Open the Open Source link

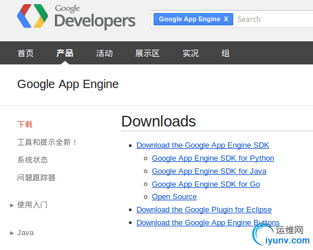coord(174,197)
